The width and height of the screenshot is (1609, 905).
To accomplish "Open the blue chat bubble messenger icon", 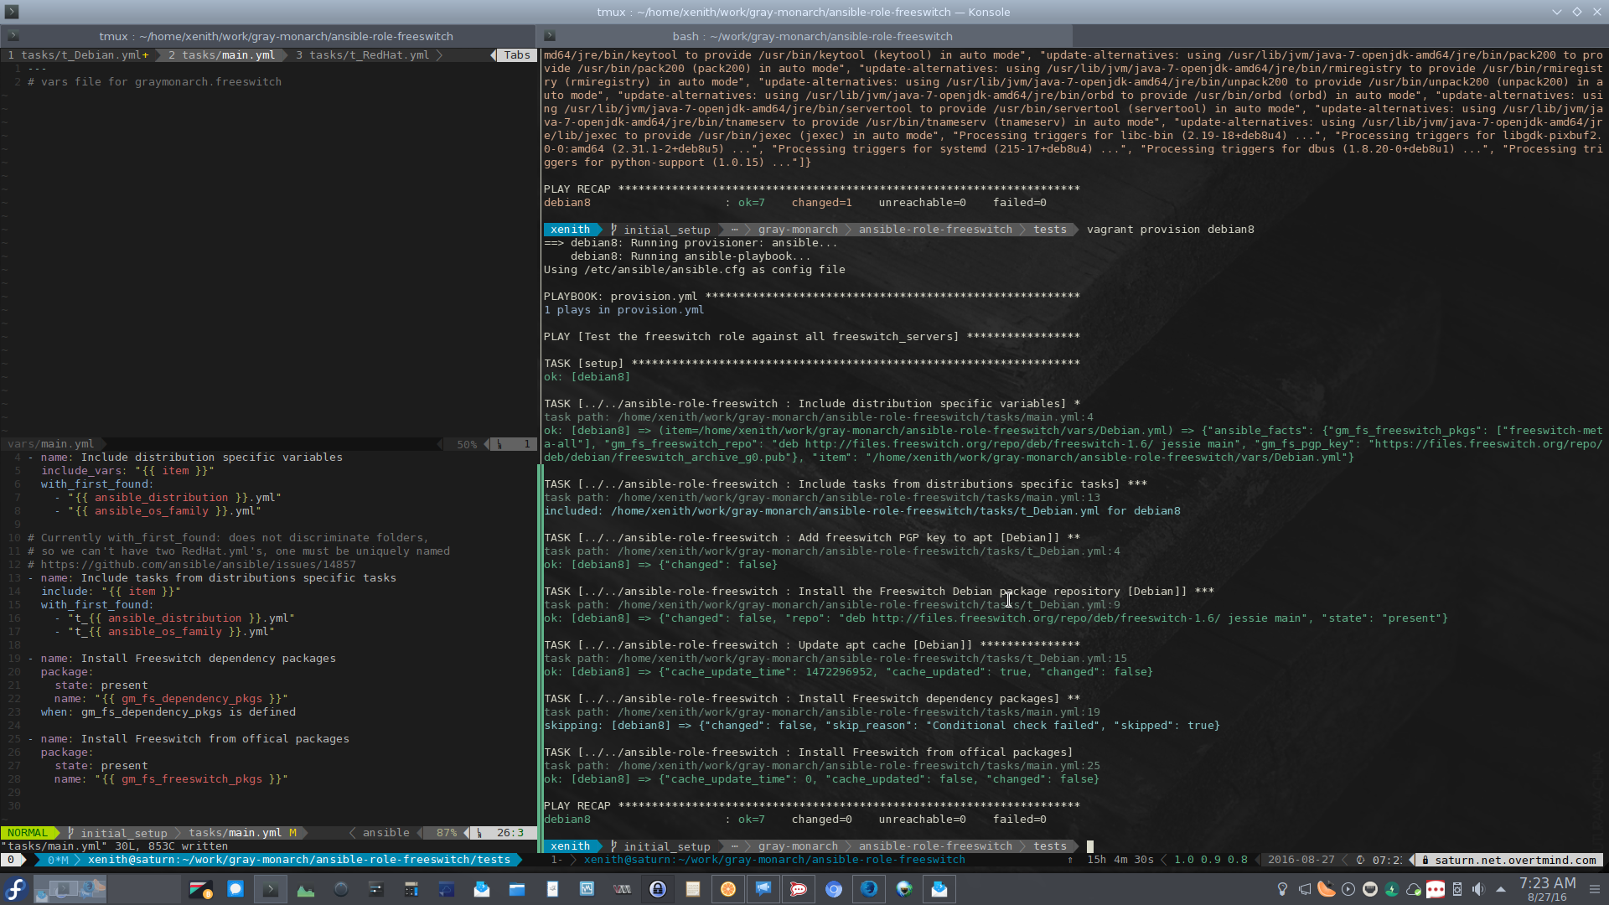I will [x=235, y=889].
